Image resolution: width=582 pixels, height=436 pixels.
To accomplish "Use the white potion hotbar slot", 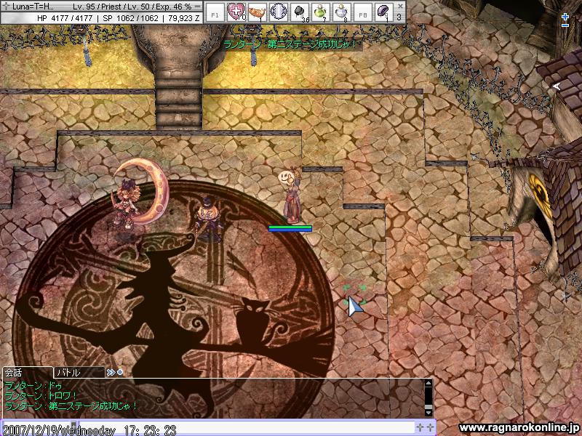I will pyautogui.click(x=342, y=12).
